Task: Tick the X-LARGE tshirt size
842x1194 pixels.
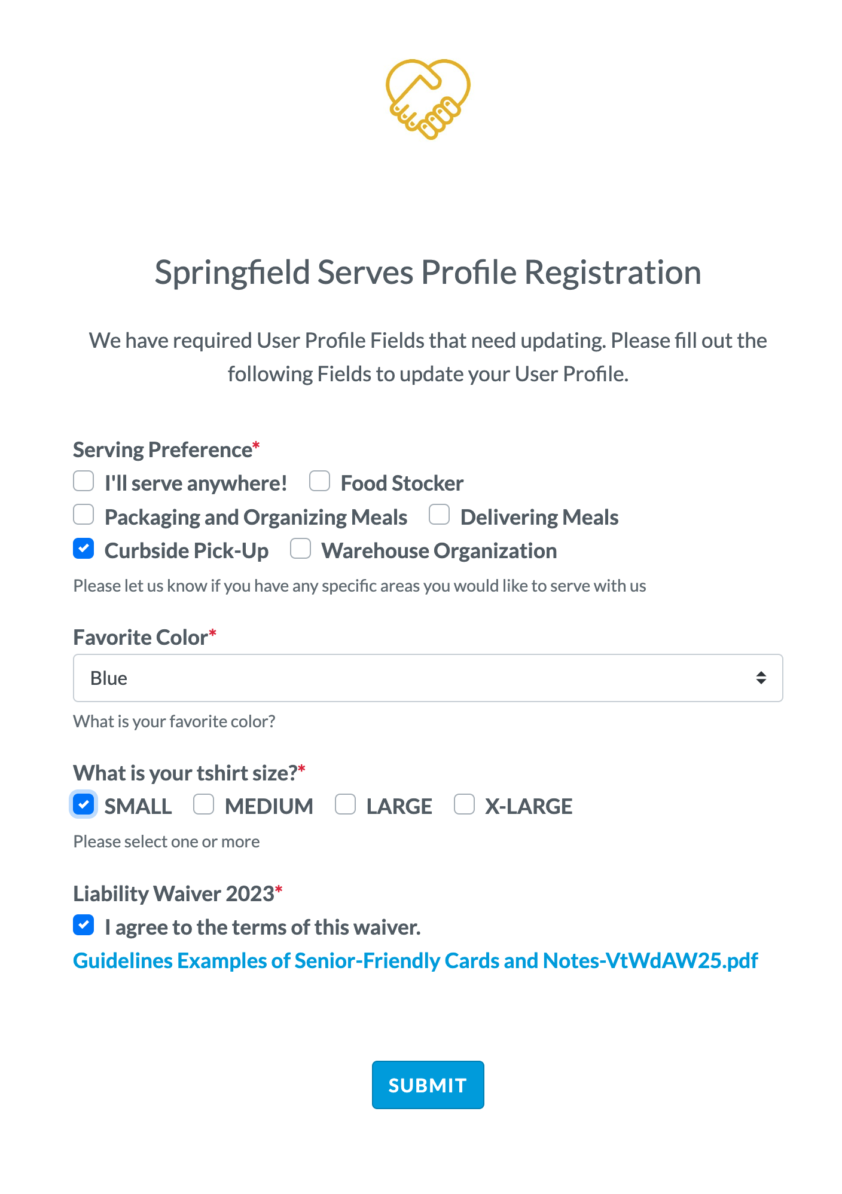Action: [x=464, y=804]
